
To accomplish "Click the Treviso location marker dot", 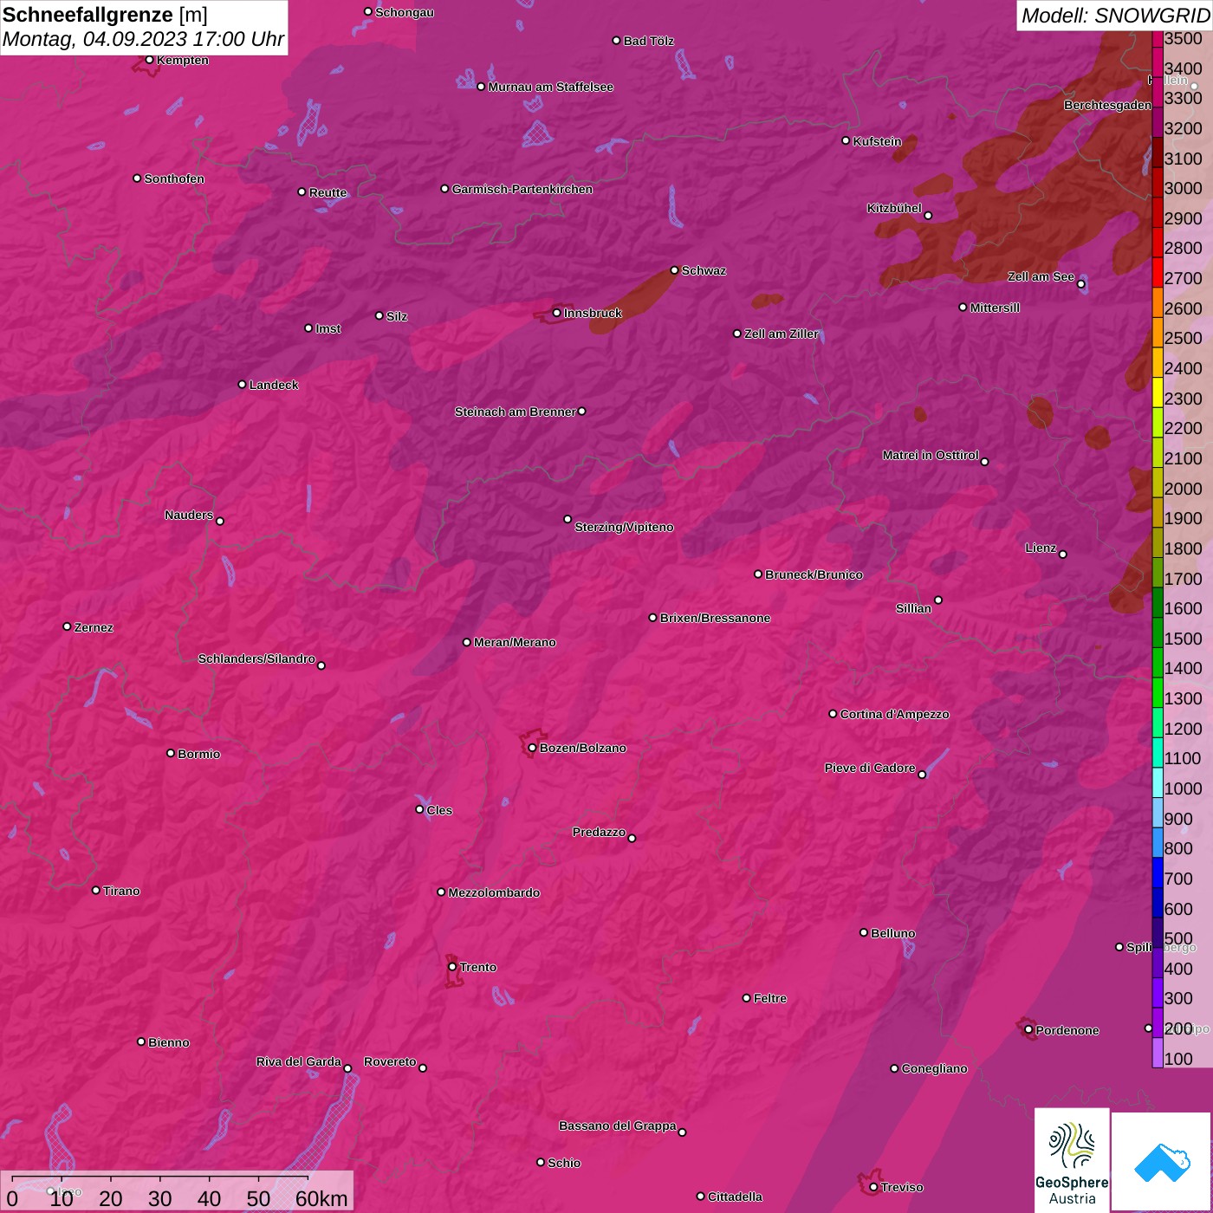I will point(873,1187).
